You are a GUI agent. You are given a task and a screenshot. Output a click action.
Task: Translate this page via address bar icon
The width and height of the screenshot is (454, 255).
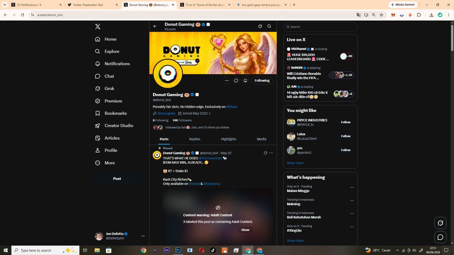click(359, 15)
